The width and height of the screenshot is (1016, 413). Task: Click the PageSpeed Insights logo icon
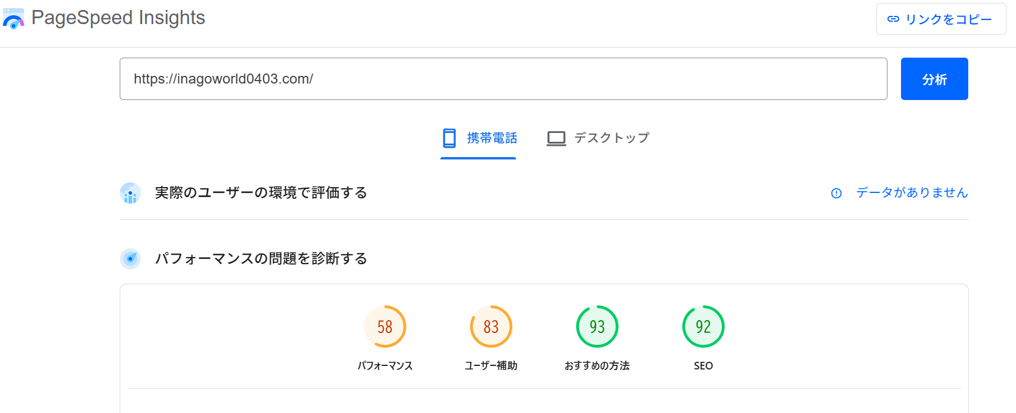coord(13,19)
